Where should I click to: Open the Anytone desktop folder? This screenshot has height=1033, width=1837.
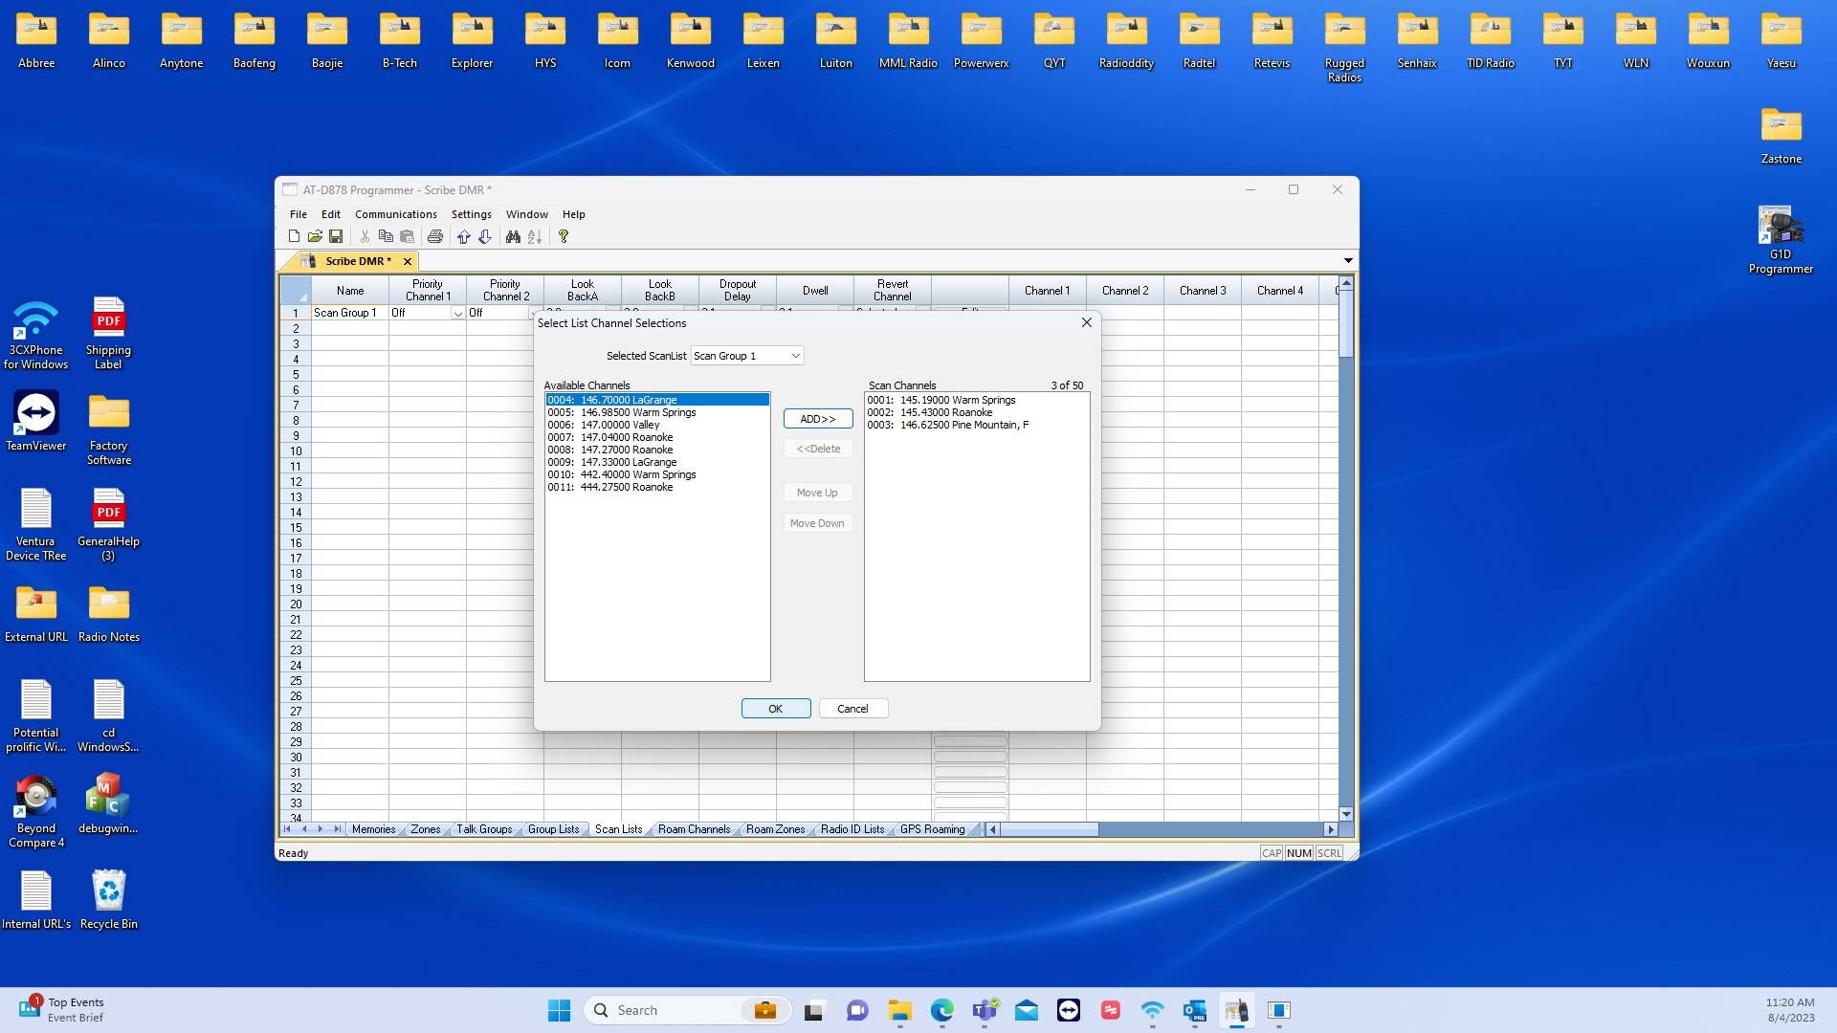point(182,41)
